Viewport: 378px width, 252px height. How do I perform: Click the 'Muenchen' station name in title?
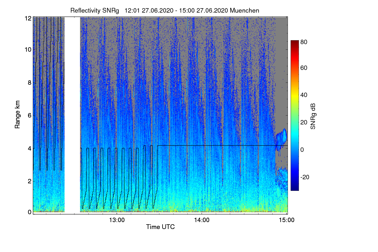[x=245, y=10]
